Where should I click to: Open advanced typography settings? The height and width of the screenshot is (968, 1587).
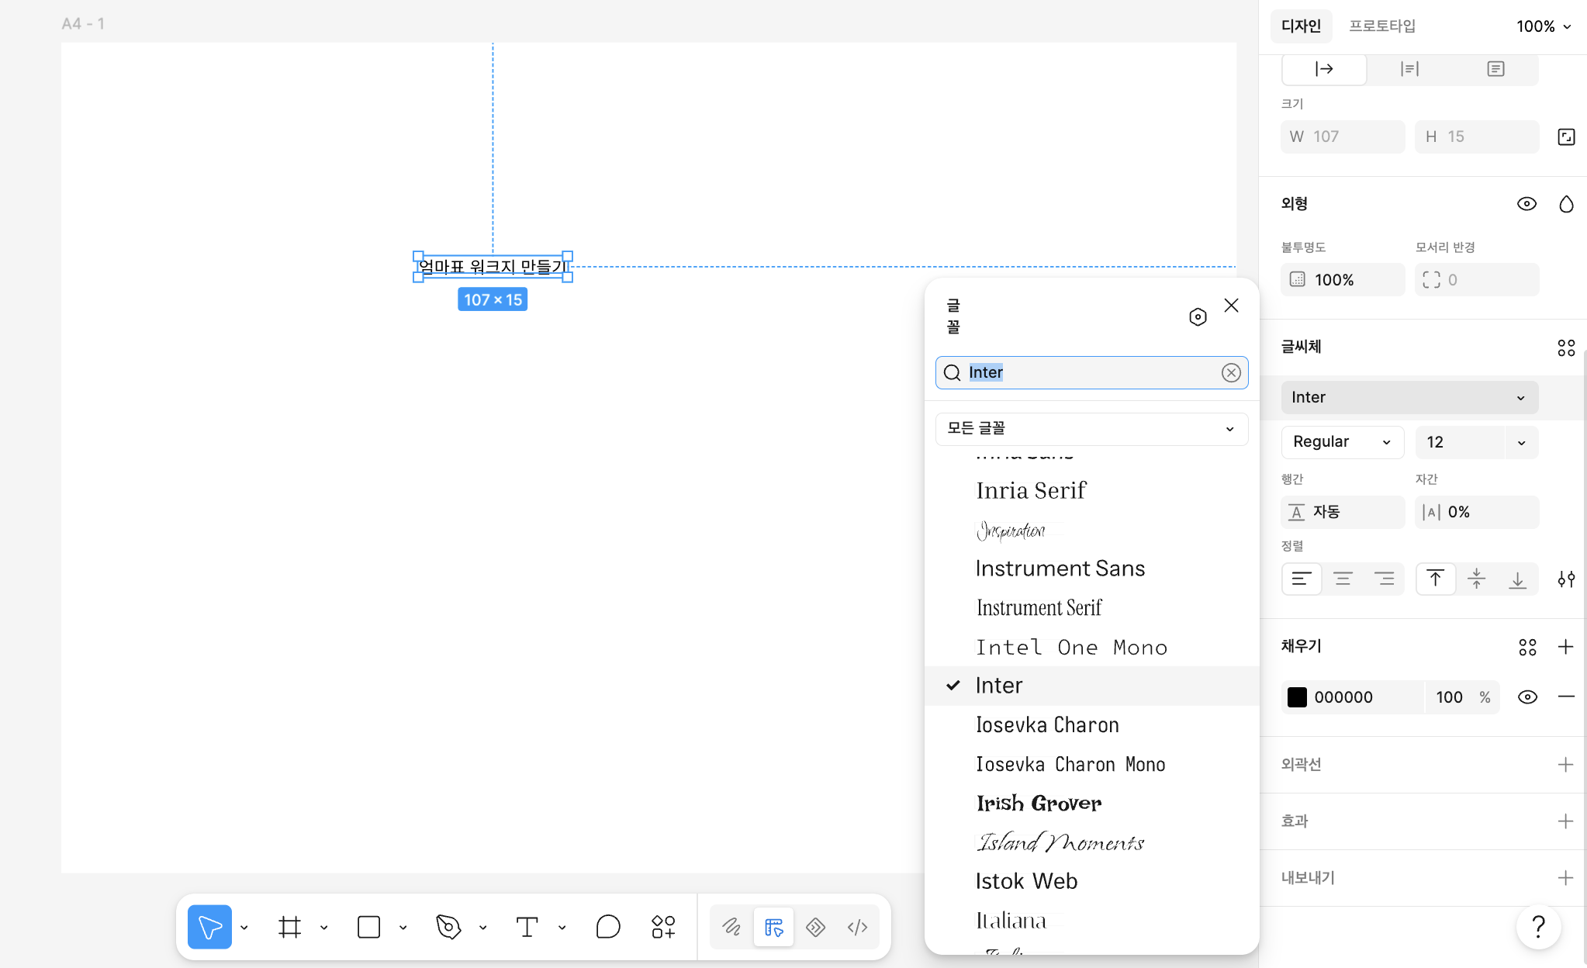coord(1566,579)
